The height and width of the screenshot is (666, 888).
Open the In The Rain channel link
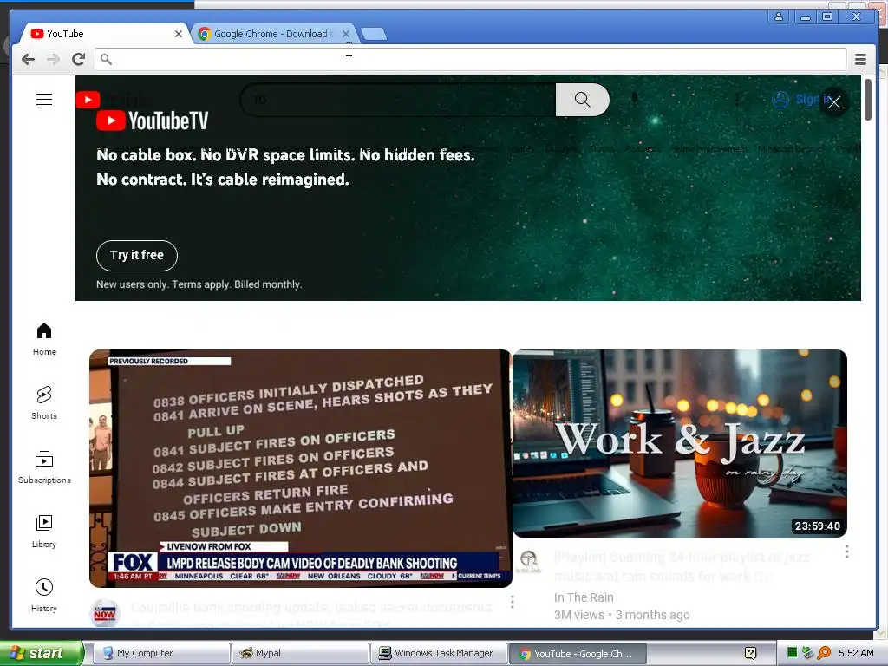584,597
